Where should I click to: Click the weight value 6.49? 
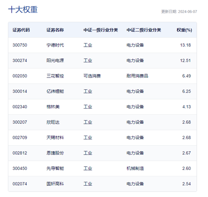[x=187, y=76]
